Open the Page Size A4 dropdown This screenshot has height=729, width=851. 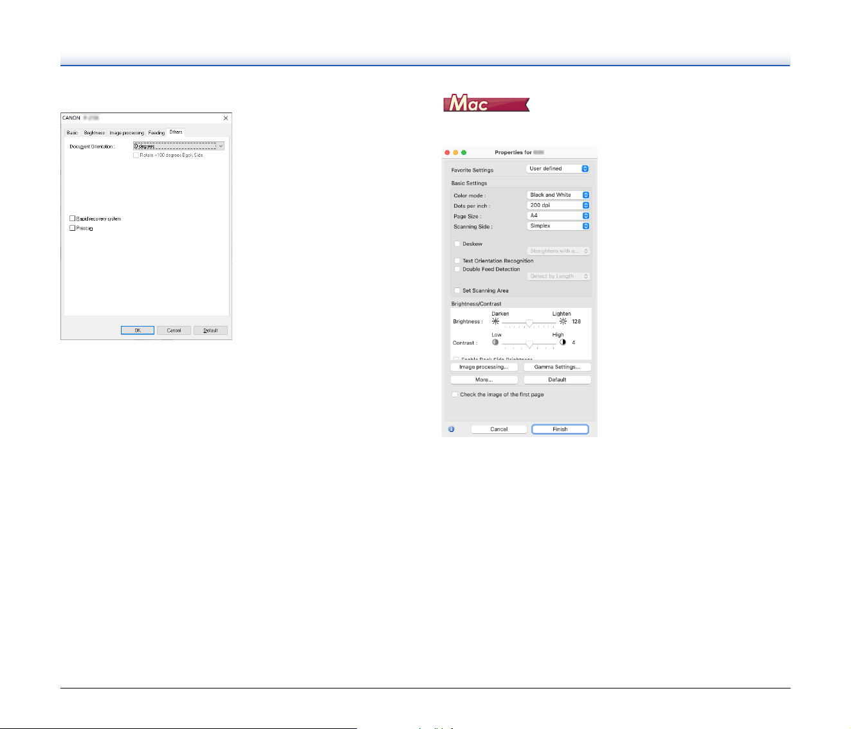559,215
